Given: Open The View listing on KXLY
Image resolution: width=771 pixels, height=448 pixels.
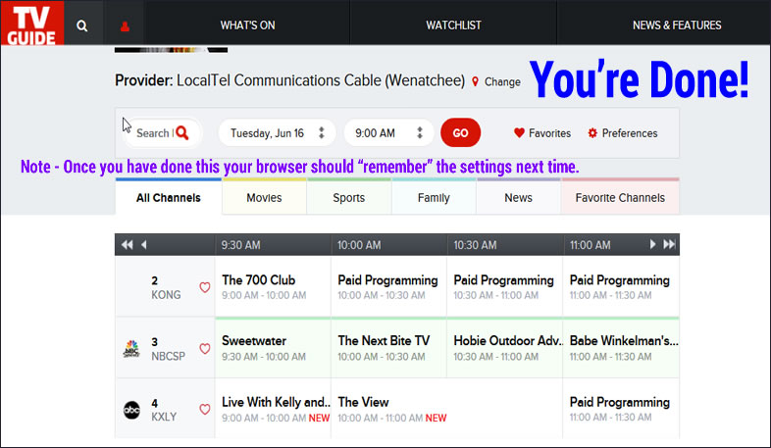Looking at the screenshot, I should click(x=363, y=402).
